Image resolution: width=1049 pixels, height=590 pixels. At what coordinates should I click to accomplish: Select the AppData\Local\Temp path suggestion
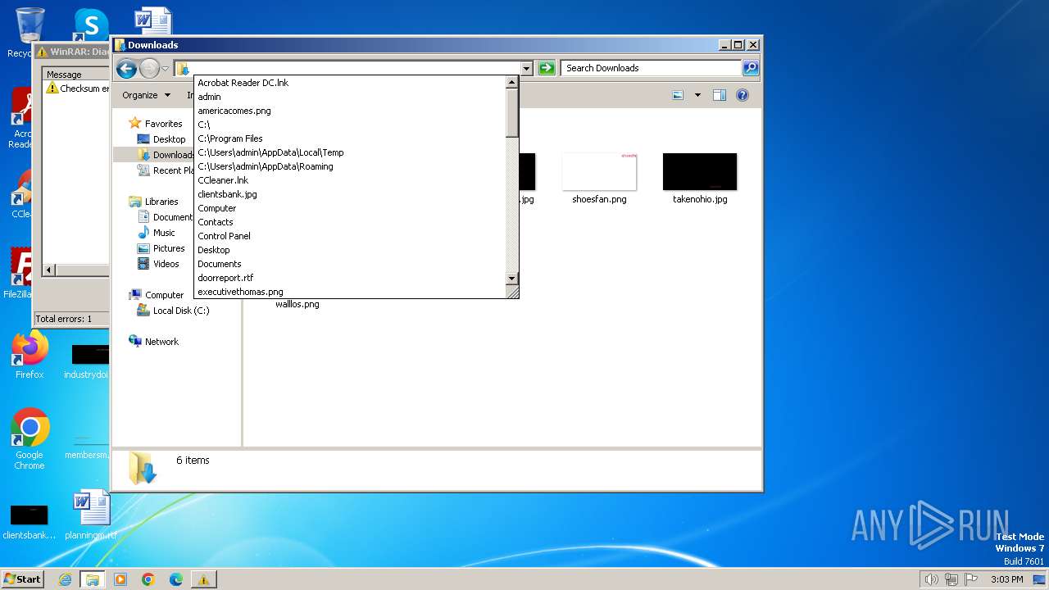[350, 152]
